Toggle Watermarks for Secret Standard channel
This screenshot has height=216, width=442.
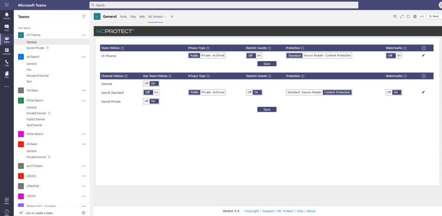(x=394, y=92)
